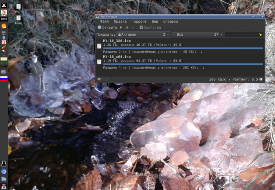The width and height of the screenshot is (275, 190).
Task: Click the CPU graph monitor in panel
Action: pyautogui.click(x=4, y=59)
